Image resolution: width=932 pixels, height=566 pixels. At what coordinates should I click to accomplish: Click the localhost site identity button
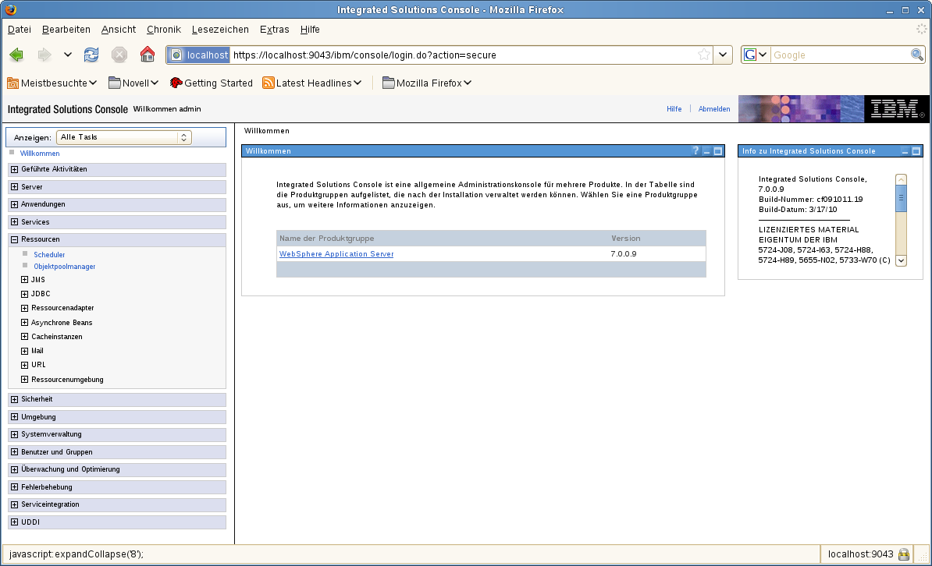198,55
